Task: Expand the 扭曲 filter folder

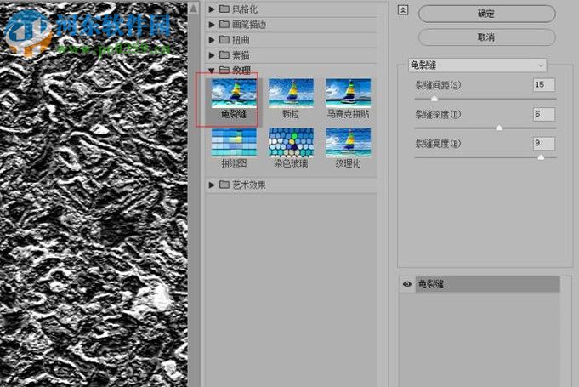Action: 211,39
